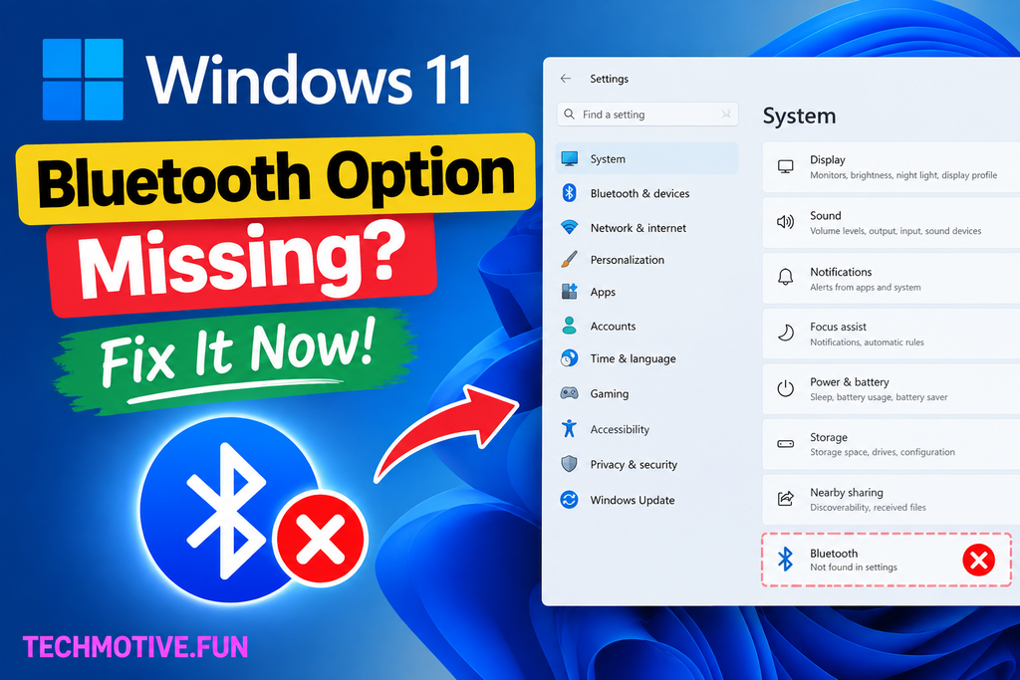Click the Personalization paintbrush icon
This screenshot has height=680, width=1020.
click(x=569, y=260)
